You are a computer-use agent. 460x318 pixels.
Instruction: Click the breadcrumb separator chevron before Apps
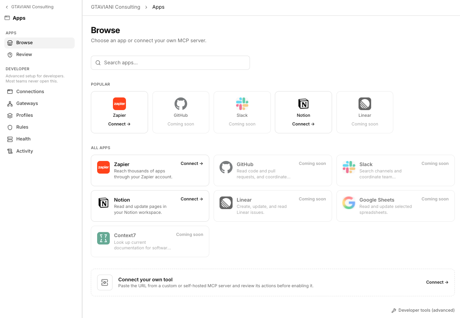pyautogui.click(x=146, y=7)
